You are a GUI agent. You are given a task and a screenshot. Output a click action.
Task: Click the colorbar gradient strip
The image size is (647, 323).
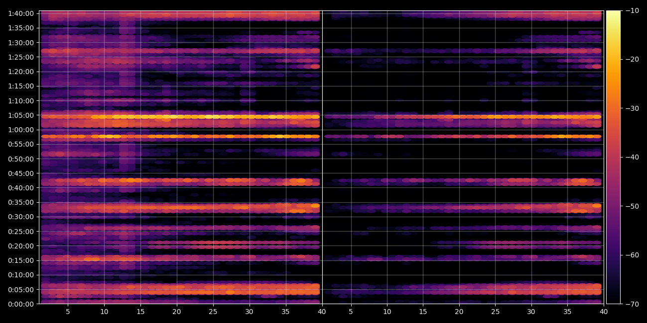click(613, 157)
